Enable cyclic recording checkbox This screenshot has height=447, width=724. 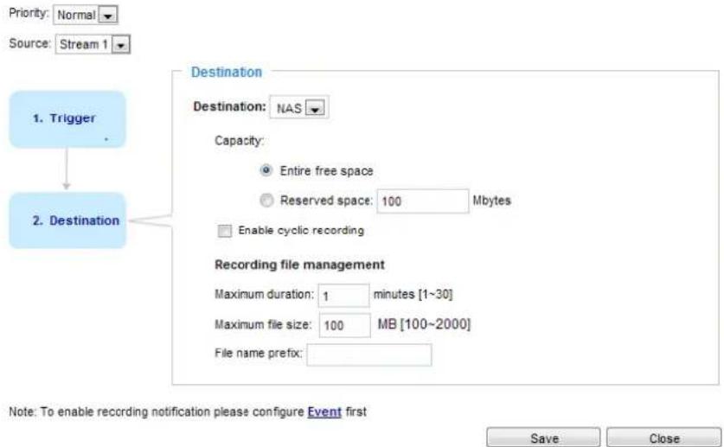pyautogui.click(x=224, y=231)
